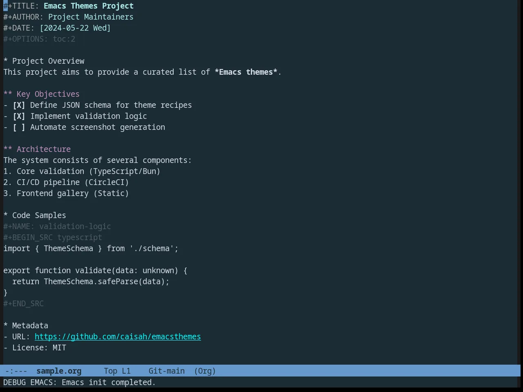
Task: Collapse the 'Key Objectives' subheading stars
Action: tap(8, 94)
